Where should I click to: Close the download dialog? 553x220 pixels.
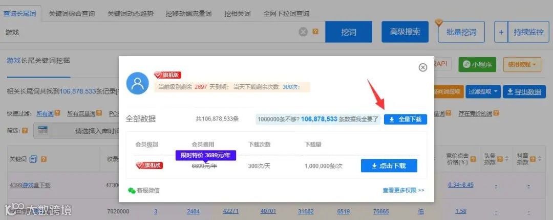coord(423,67)
